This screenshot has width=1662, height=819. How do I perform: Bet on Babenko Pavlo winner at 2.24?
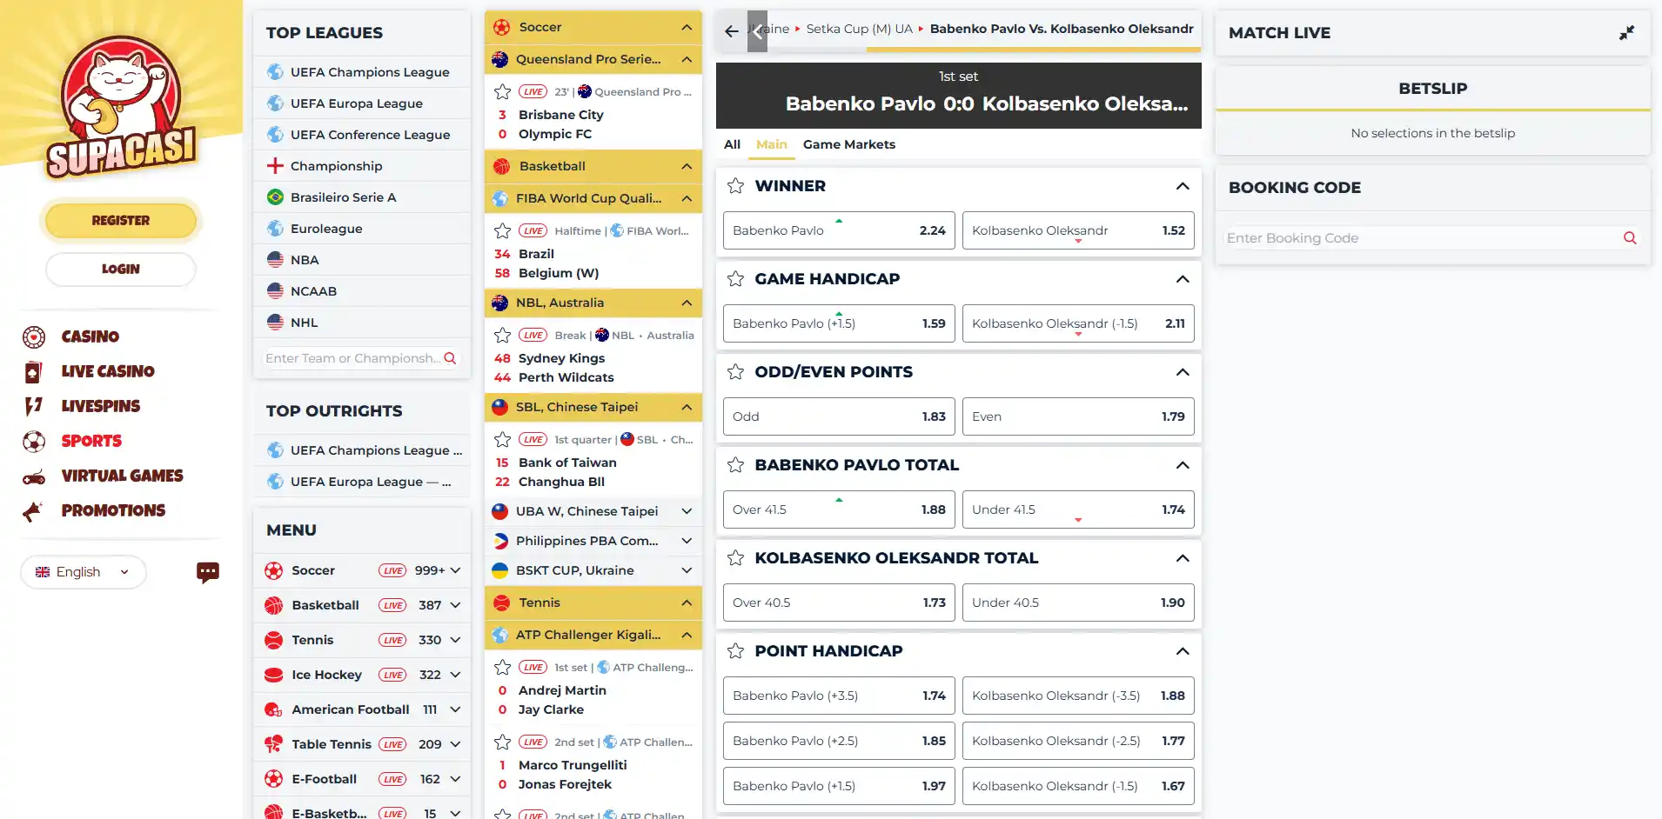point(839,230)
